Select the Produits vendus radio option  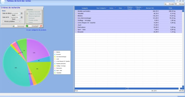[27, 20]
